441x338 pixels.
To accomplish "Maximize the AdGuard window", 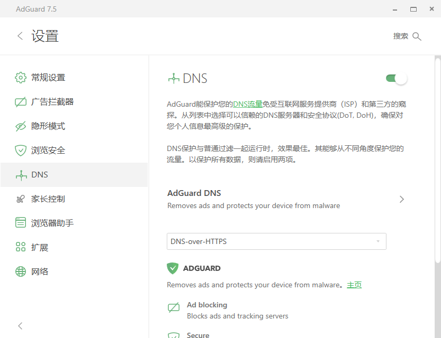I will tap(413, 10).
